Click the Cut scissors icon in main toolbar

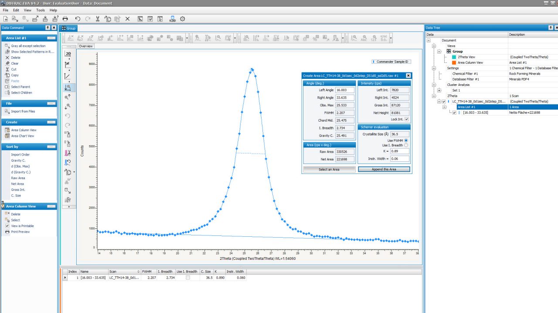point(98,19)
